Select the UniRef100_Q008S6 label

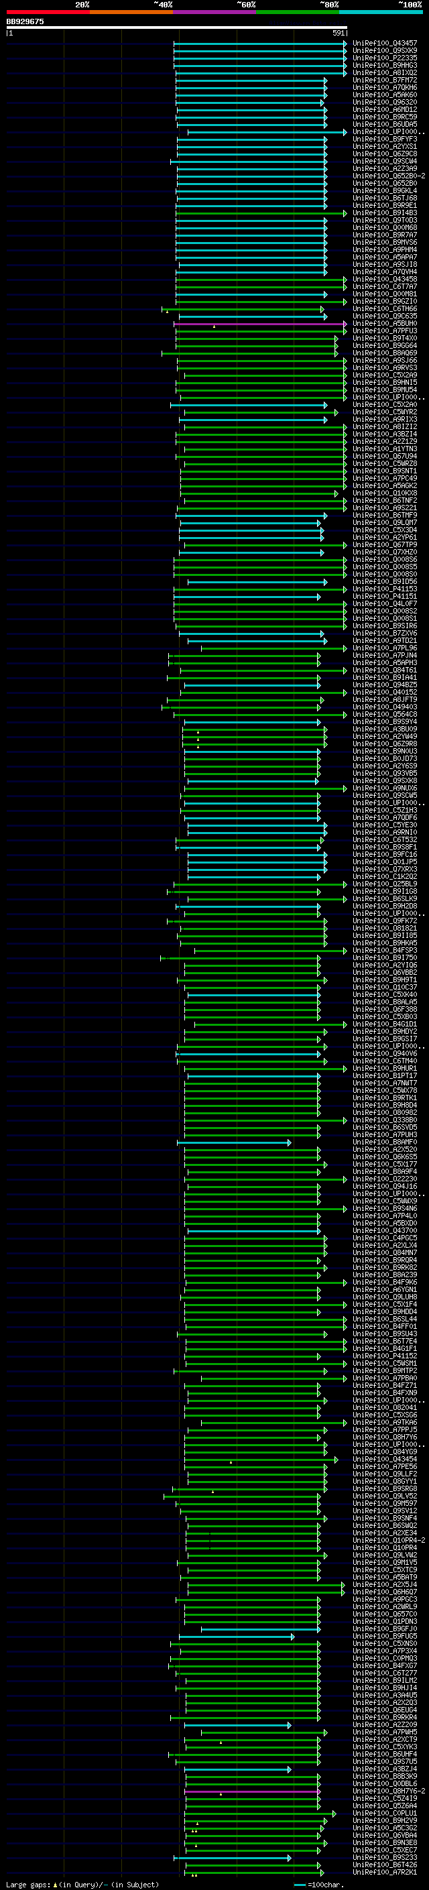tap(385, 560)
